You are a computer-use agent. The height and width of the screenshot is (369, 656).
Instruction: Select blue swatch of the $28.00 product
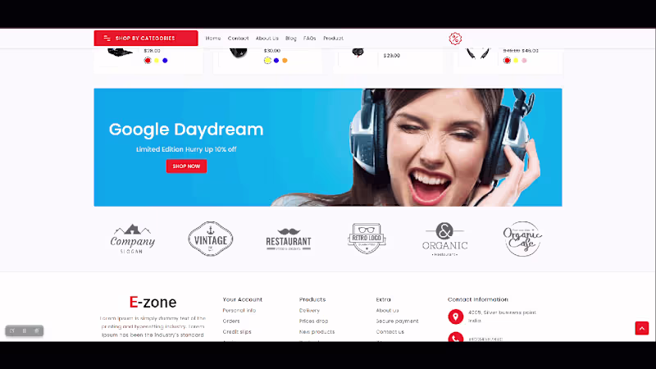point(165,61)
